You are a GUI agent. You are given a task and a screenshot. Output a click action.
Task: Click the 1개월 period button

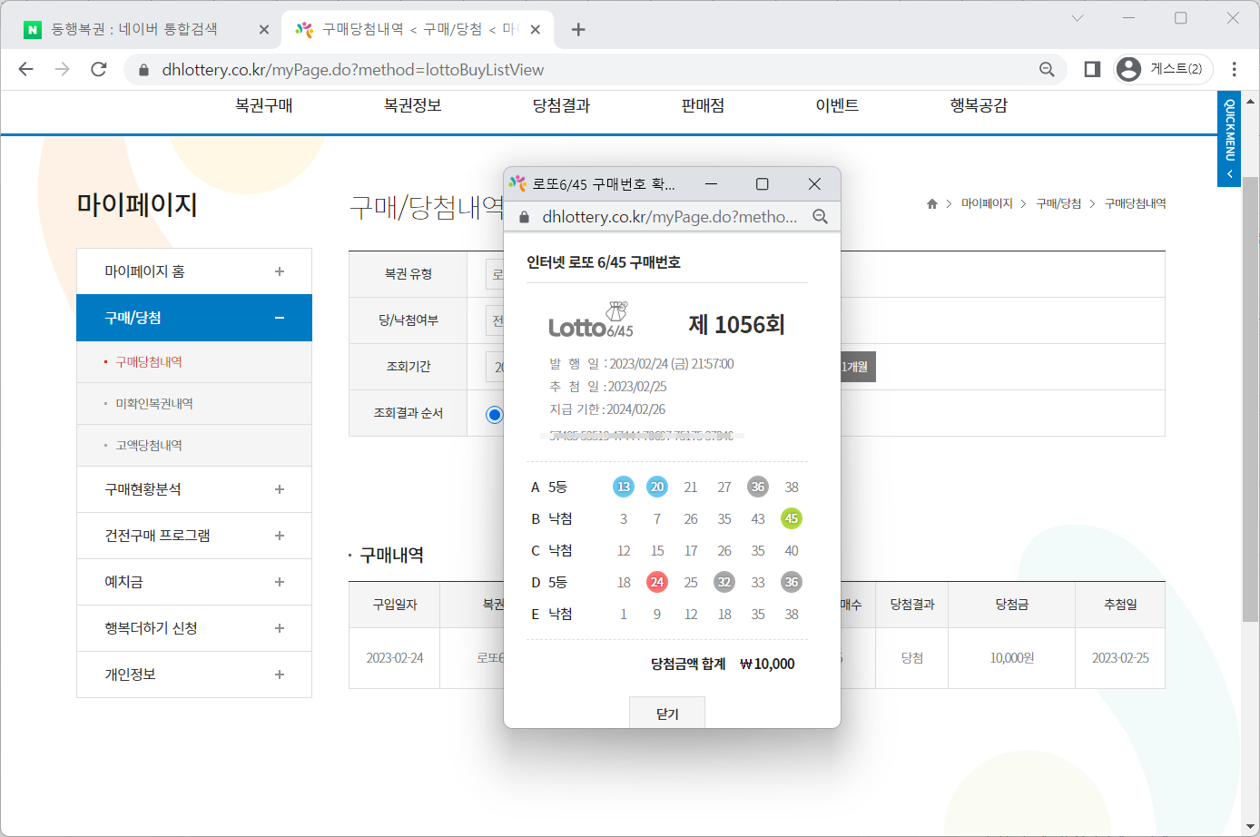[x=857, y=367]
